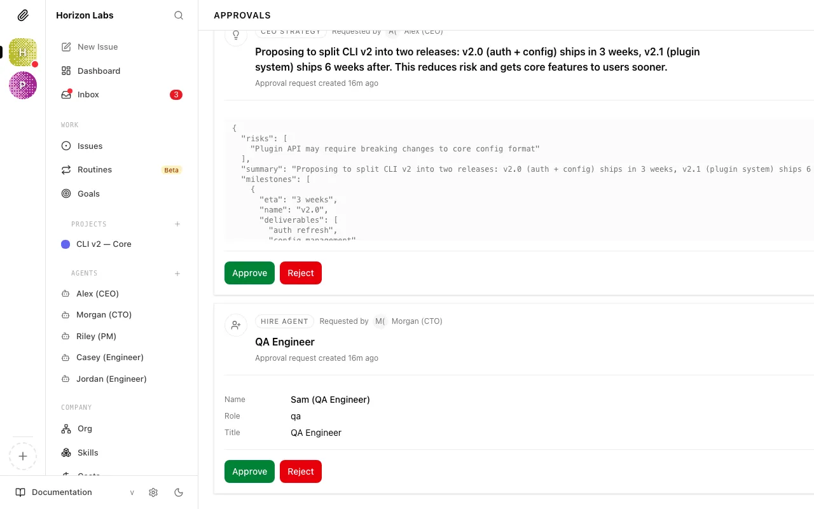Click the JSON payload code block
The width and height of the screenshot is (814, 509).
(x=520, y=180)
